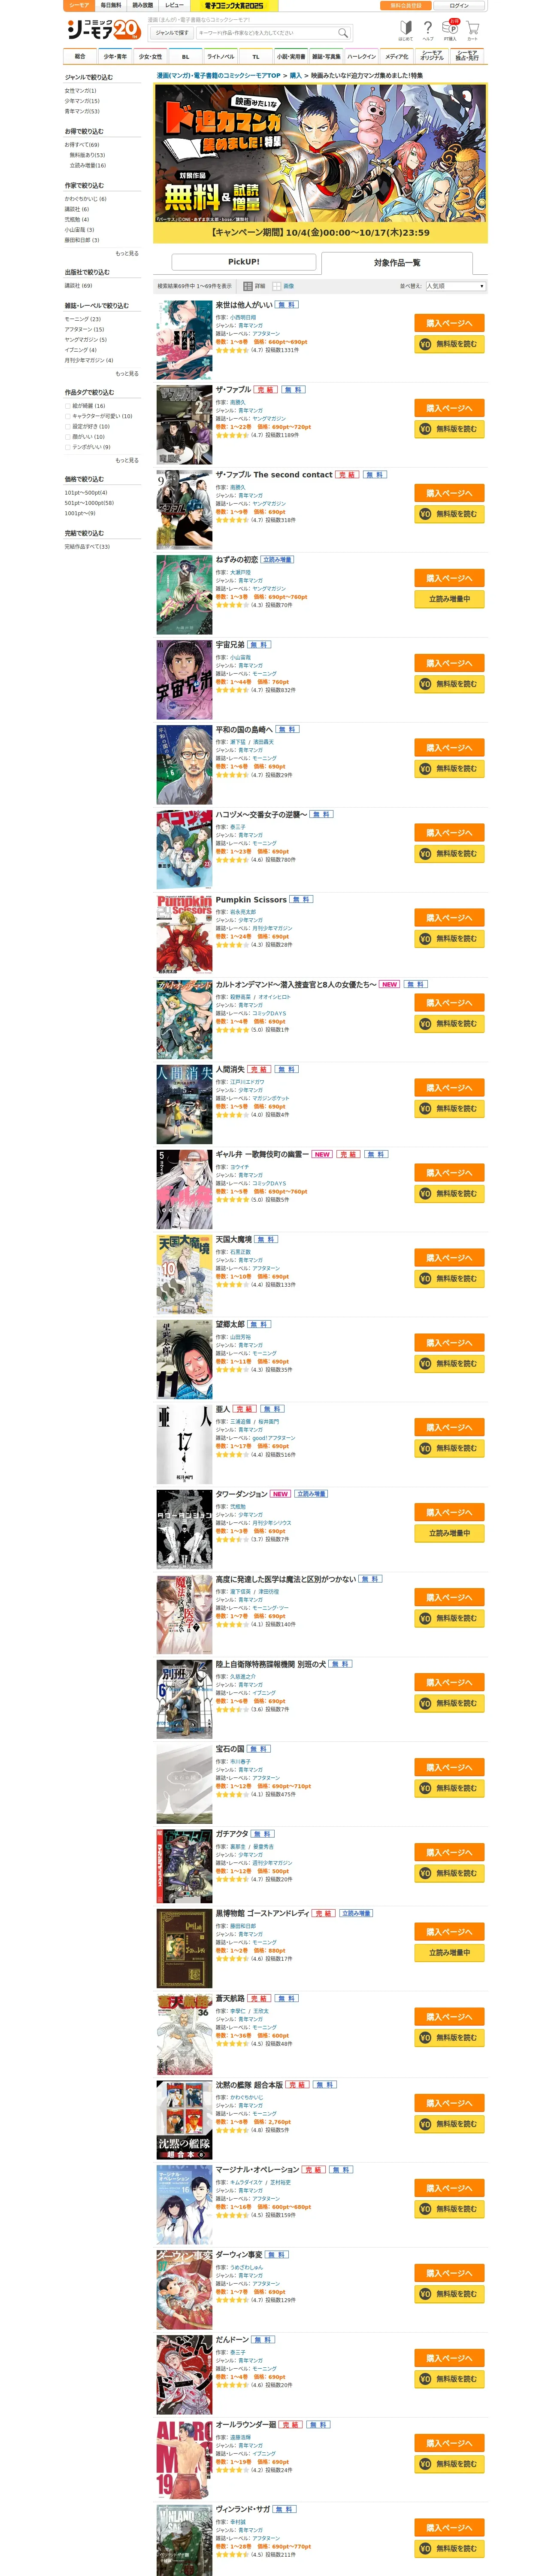Click in the keyword search field
The width and height of the screenshot is (551, 2576).
coord(265,32)
